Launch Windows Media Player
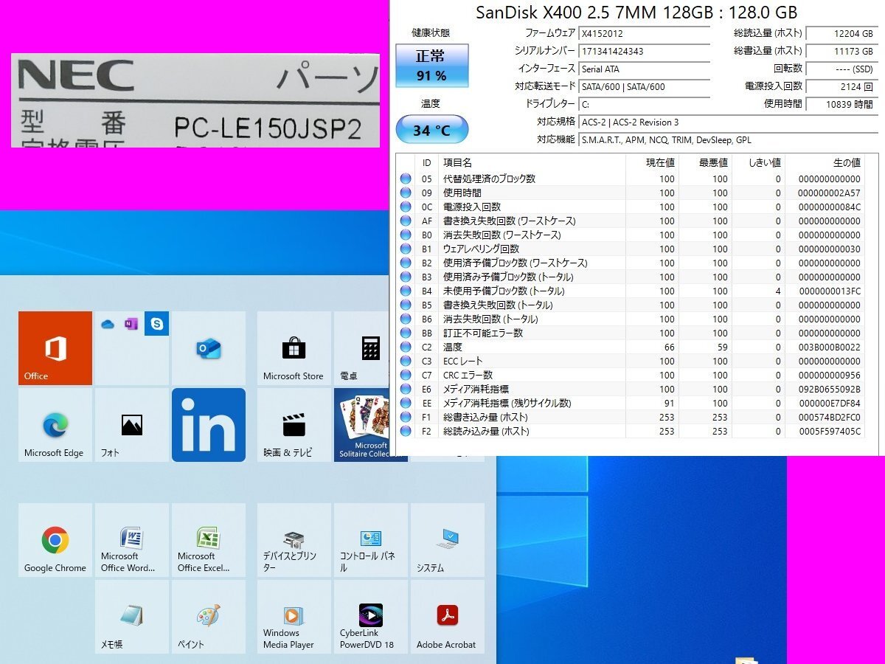Screen dimensions: 885x664 [294, 618]
